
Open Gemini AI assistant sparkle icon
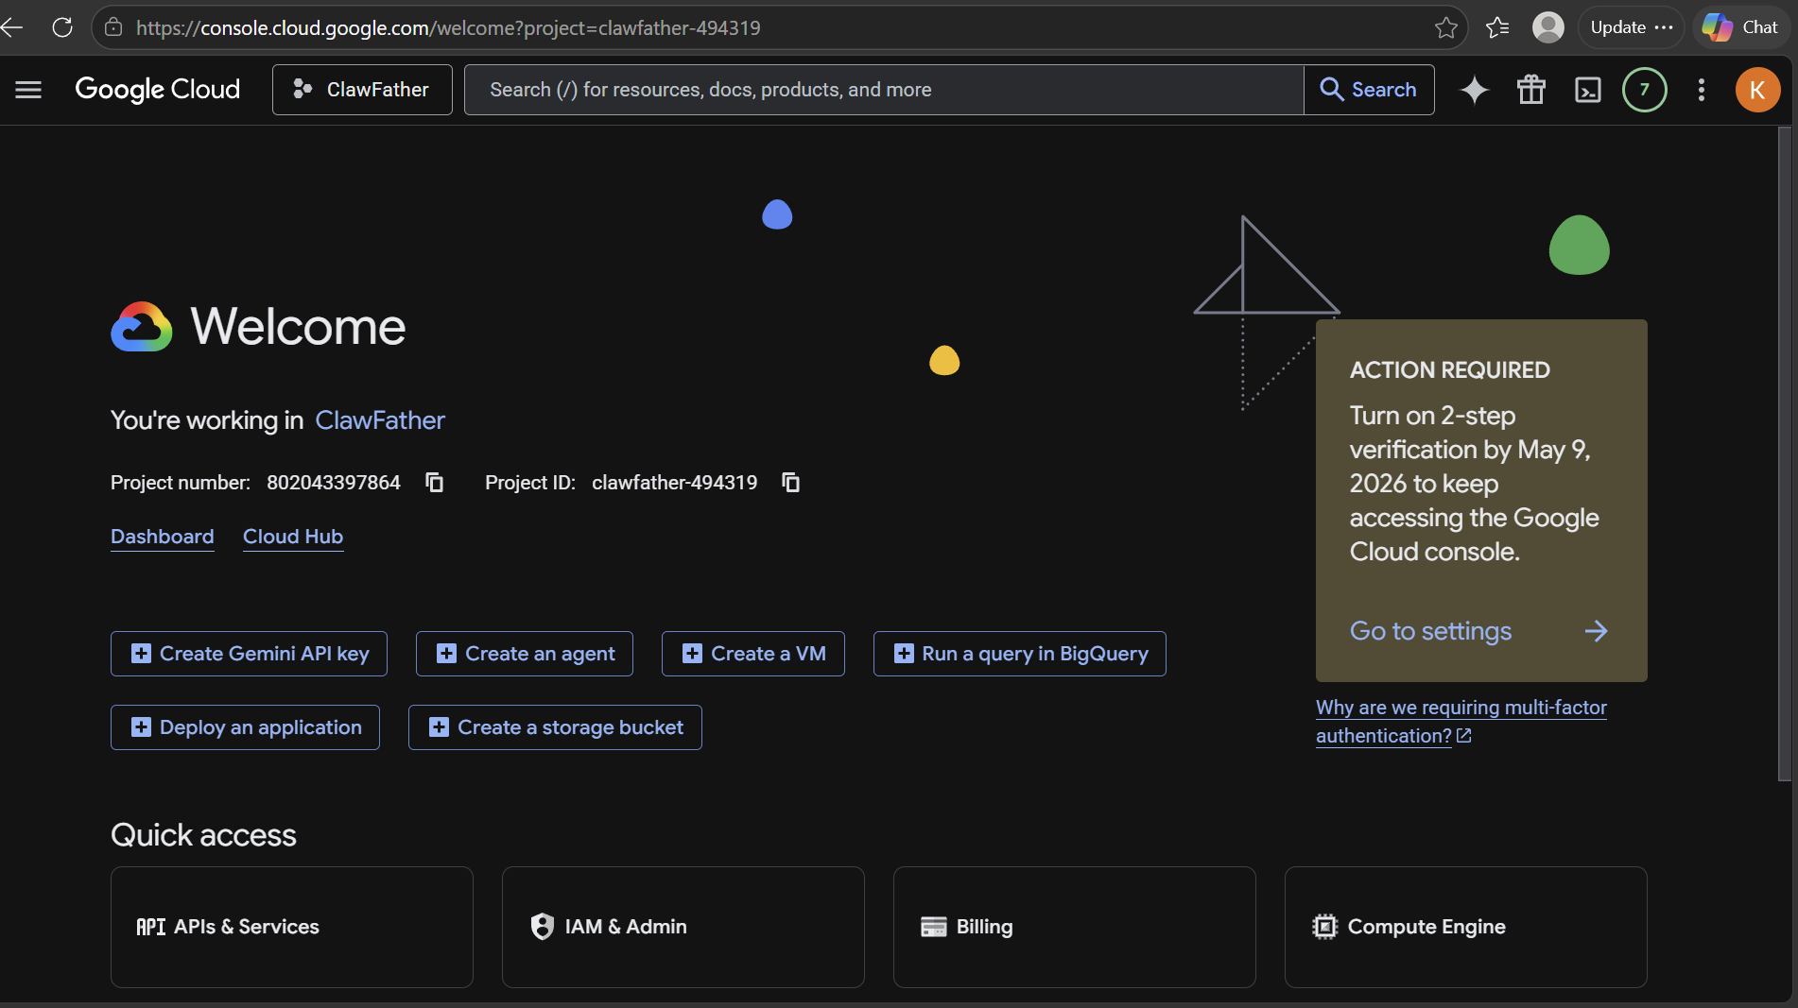tap(1475, 90)
